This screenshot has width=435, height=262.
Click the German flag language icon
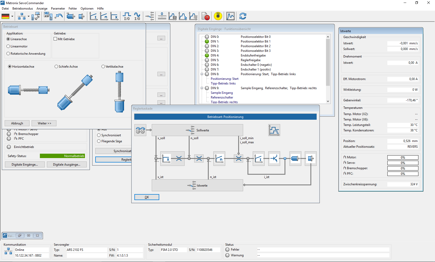tap(5, 16)
